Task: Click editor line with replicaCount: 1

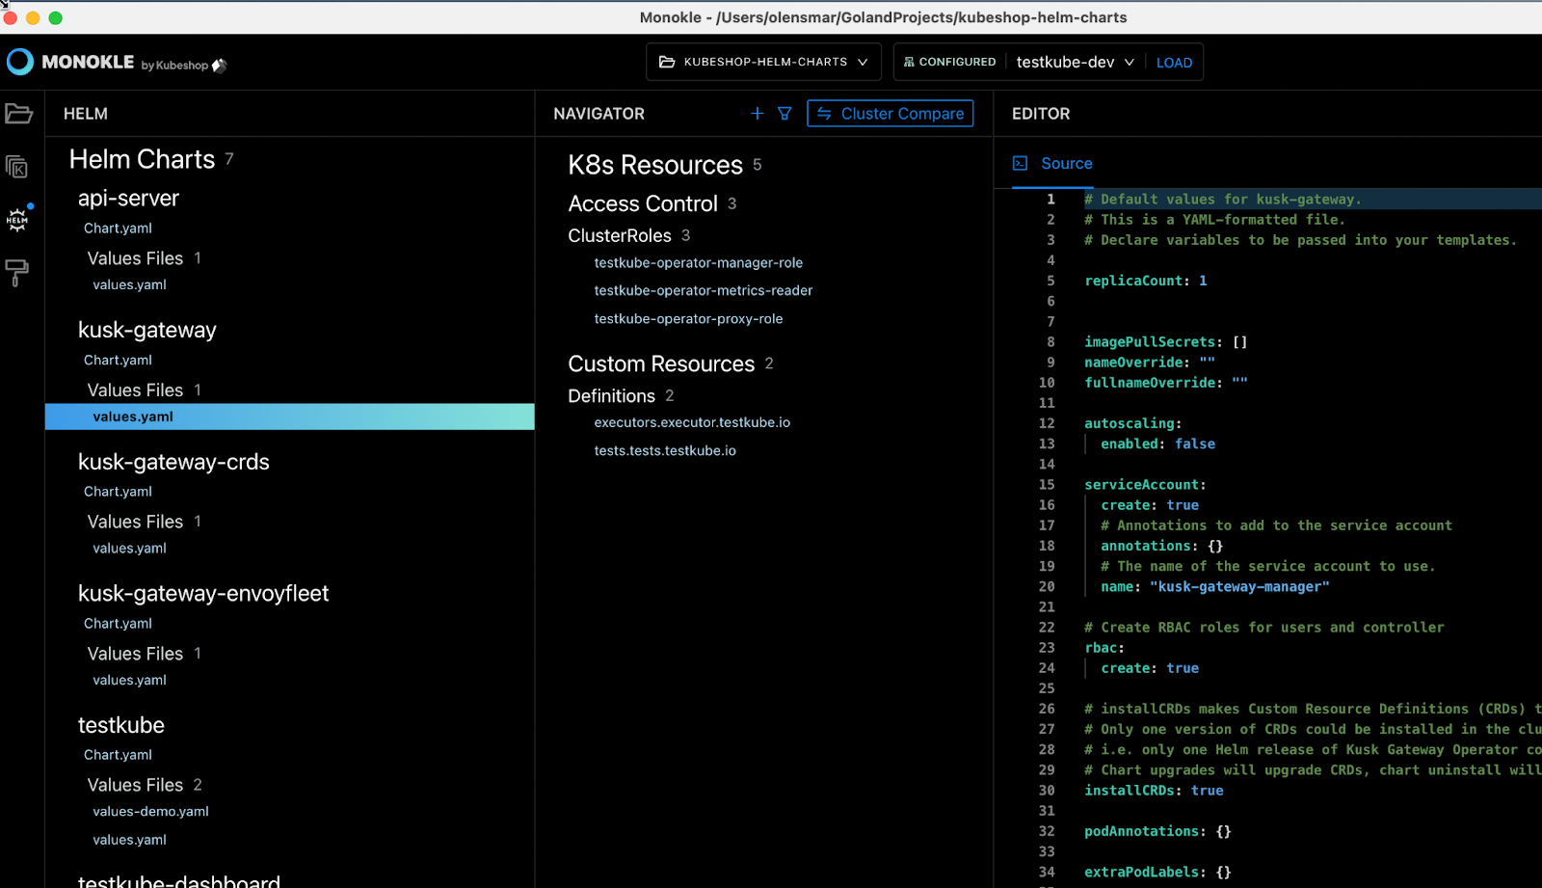Action: (1146, 282)
